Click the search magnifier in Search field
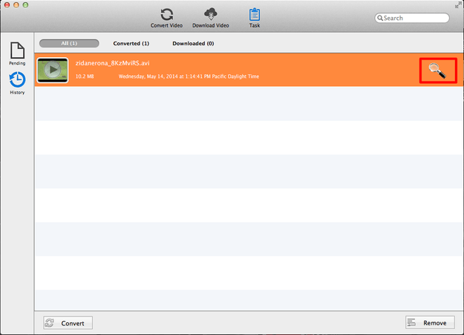The height and width of the screenshot is (335, 464). [x=380, y=18]
